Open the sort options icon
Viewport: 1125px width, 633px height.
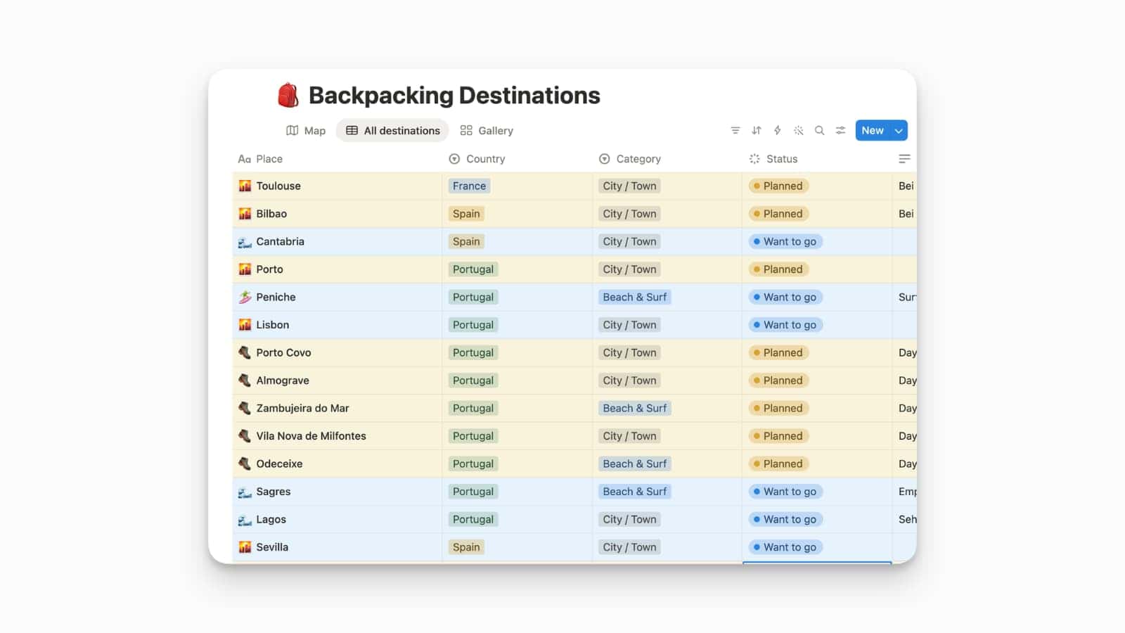757,131
